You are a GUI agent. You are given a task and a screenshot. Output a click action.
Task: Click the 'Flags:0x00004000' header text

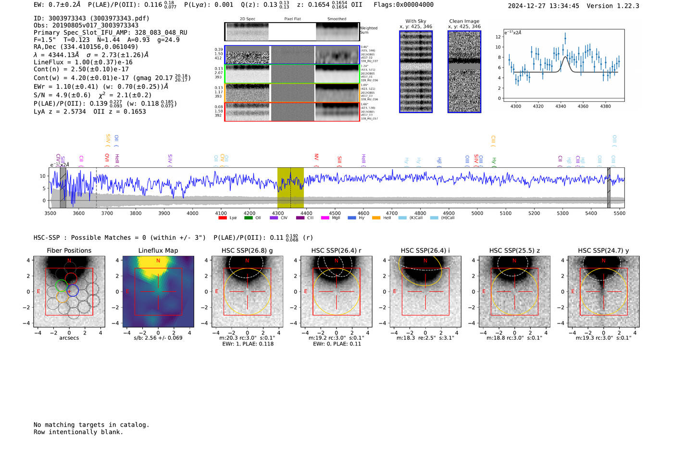(x=403, y=5)
